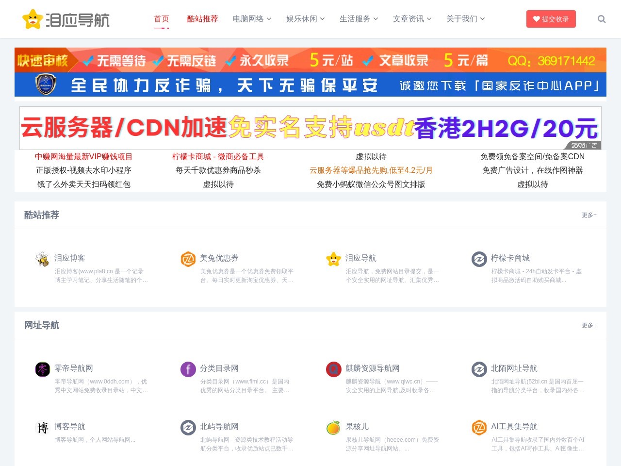This screenshot has width=621, height=466.
Task: Click the 博客导航 博 character icon
Action: 42,428
